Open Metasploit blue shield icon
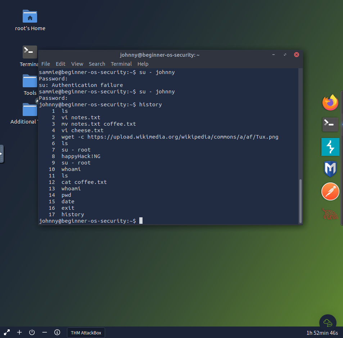This screenshot has width=343, height=338. (330, 169)
